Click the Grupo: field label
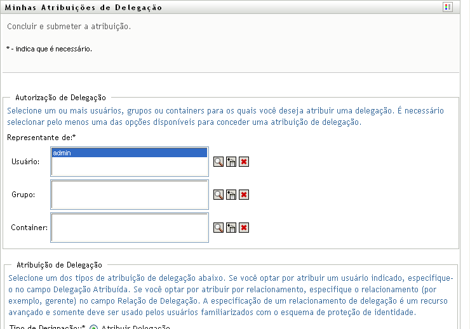Screen dimensions: 470x329 pyautogui.click(x=23, y=195)
